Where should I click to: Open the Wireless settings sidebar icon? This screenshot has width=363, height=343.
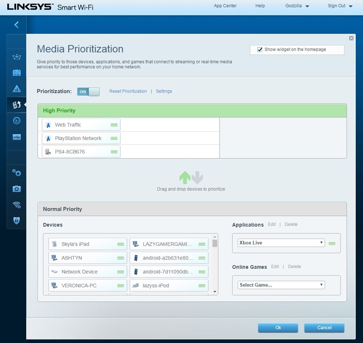coord(17,205)
